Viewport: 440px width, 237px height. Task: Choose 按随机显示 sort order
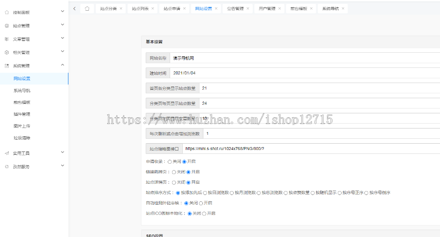[x=312, y=193]
